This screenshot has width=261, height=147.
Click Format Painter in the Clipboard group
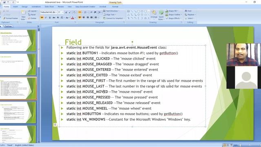point(11,18)
